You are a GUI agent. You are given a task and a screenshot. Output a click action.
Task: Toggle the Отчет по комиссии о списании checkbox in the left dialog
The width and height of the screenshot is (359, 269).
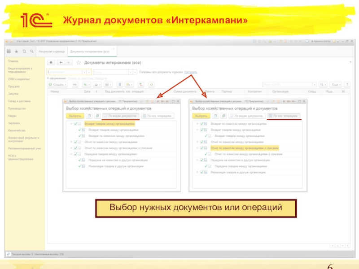75,148
